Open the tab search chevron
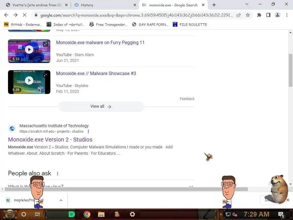Viewport: 293px width, 220px height. (x=247, y=4)
